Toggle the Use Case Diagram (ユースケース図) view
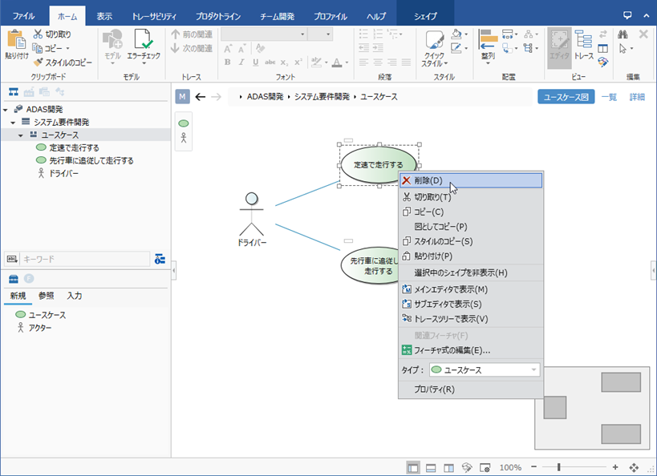 pyautogui.click(x=566, y=97)
